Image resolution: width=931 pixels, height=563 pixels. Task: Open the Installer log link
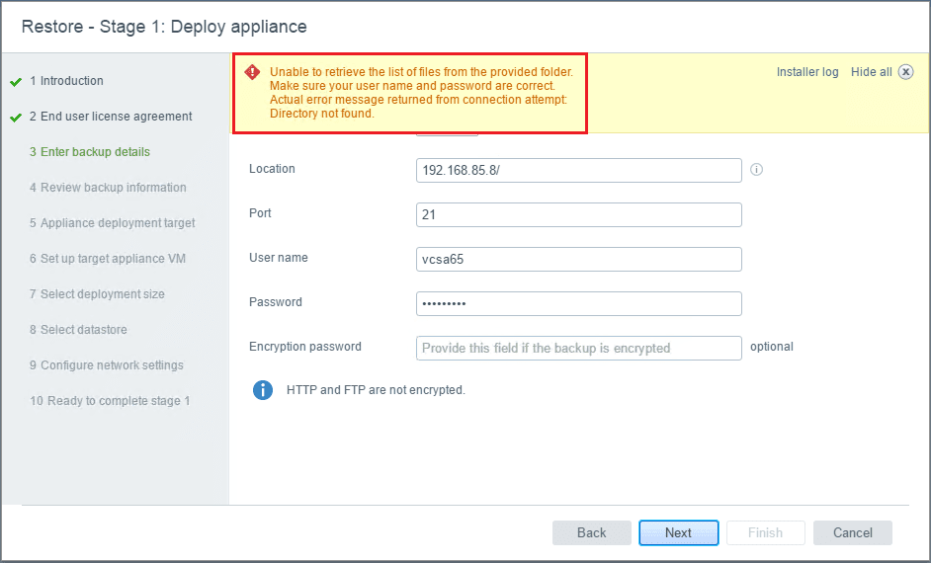[x=806, y=72]
